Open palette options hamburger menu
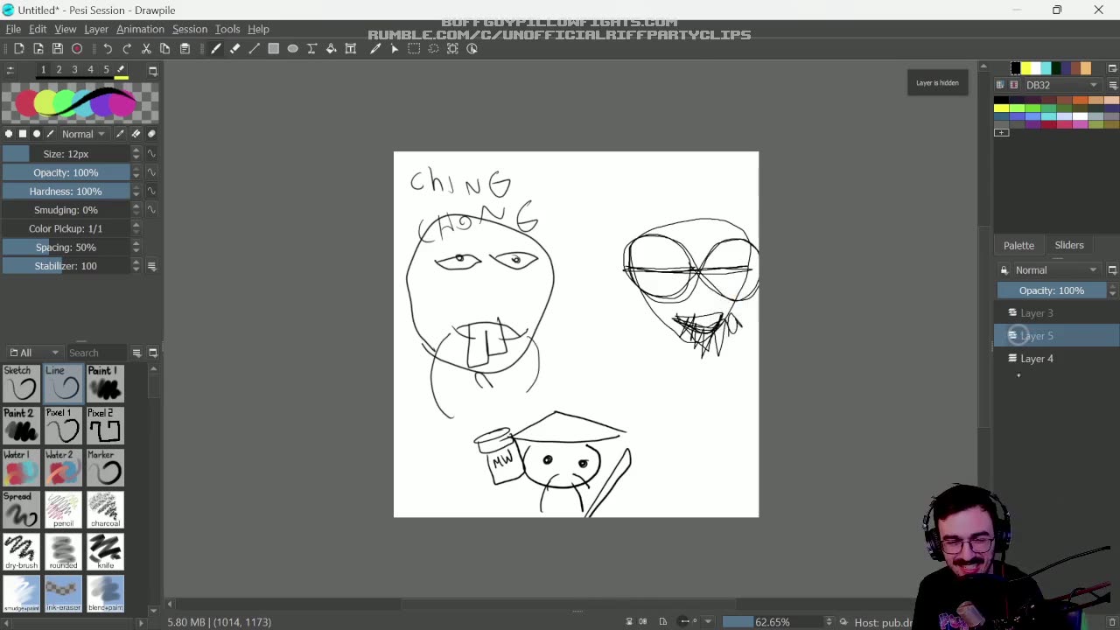The width and height of the screenshot is (1120, 630). [1112, 85]
